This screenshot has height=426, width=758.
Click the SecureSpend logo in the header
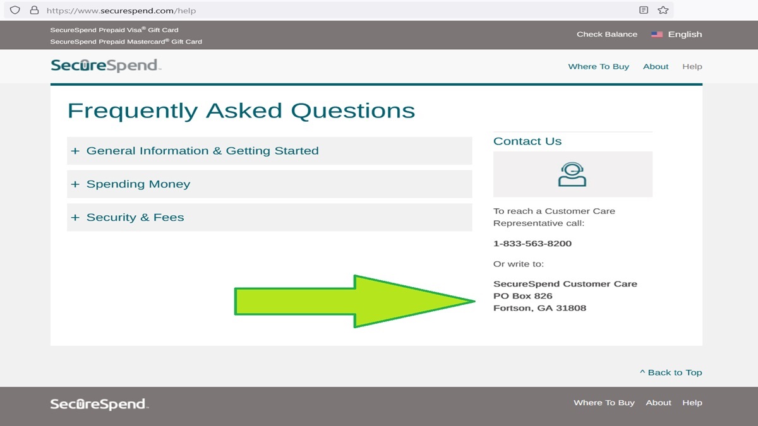[106, 66]
